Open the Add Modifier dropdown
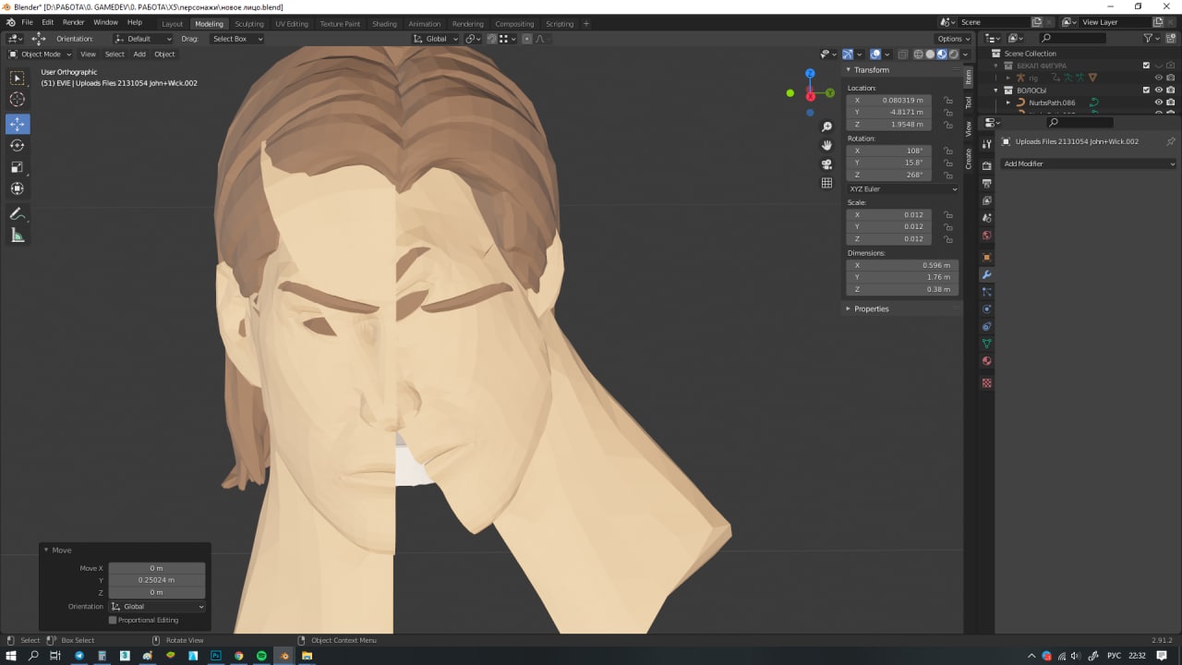This screenshot has height=665, width=1182. [1089, 163]
